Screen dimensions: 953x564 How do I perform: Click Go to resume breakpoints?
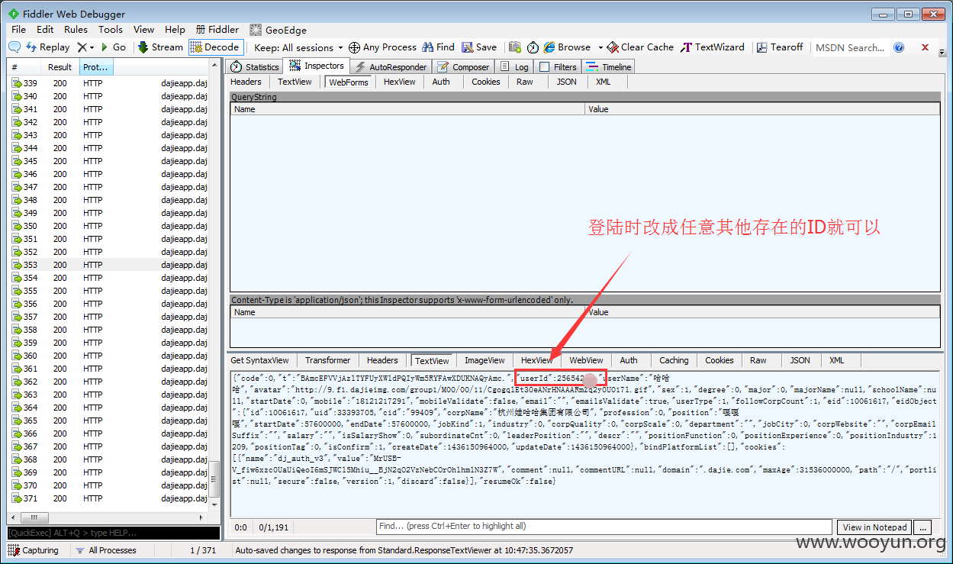(x=113, y=47)
